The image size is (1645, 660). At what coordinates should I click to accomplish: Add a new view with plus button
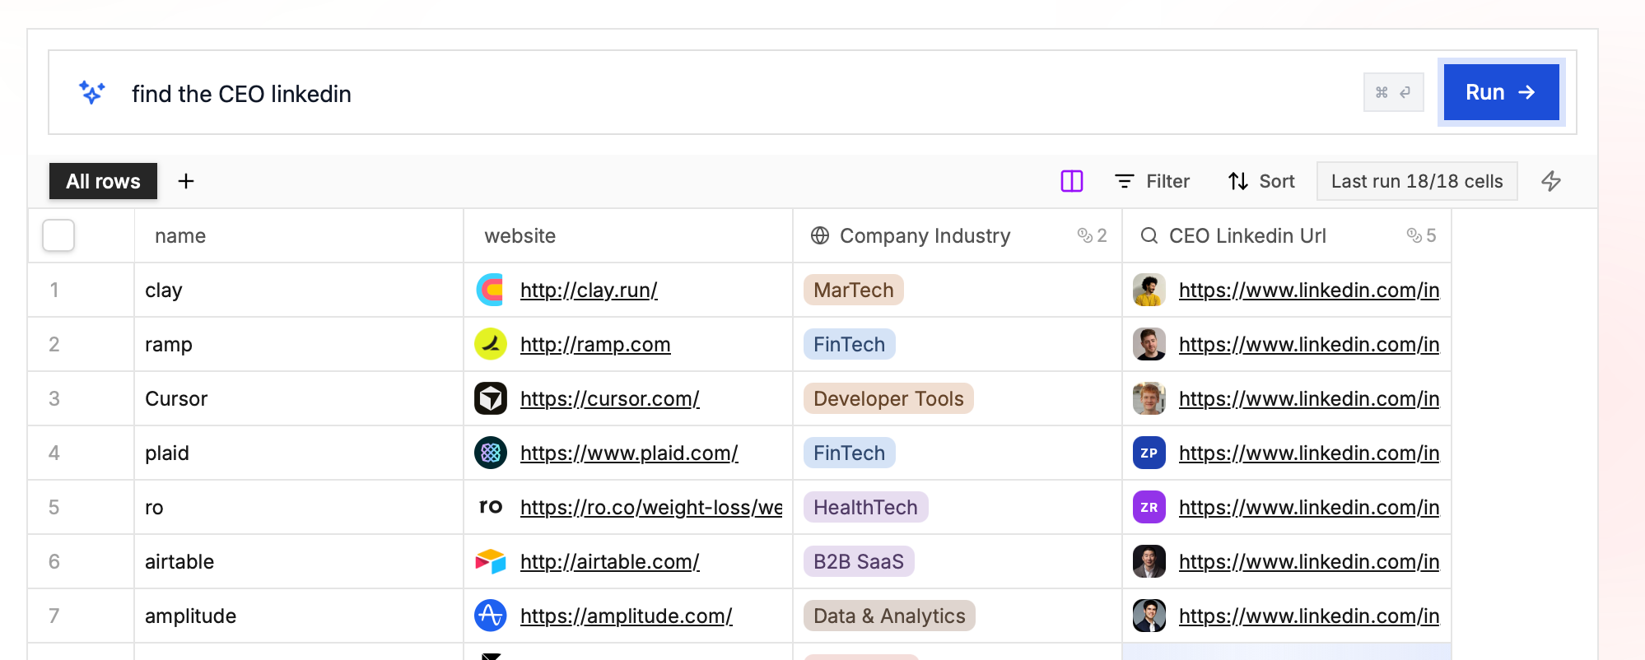pos(186,181)
